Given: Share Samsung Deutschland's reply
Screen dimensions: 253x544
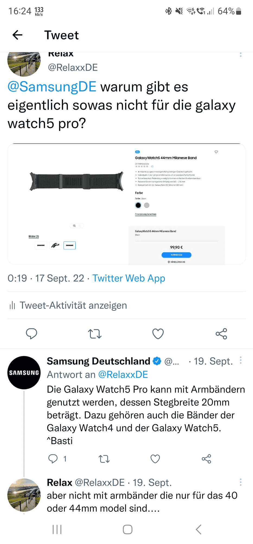Looking at the screenshot, I should 206,459.
